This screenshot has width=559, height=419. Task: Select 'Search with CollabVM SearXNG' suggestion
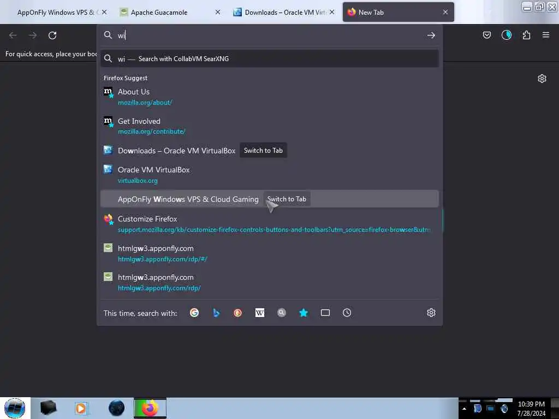click(x=270, y=59)
